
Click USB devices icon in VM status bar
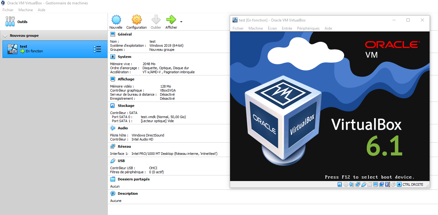(364, 184)
